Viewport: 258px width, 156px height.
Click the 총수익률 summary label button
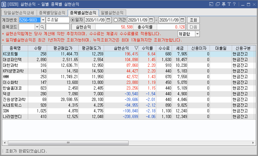pyautogui.click(x=145, y=27)
